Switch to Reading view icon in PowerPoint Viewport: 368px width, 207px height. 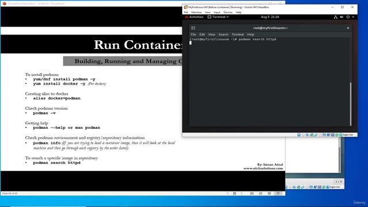tap(269, 193)
